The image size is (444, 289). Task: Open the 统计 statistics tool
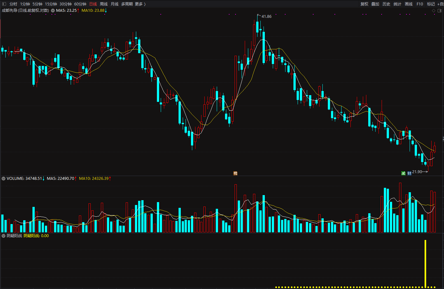tap(398, 4)
